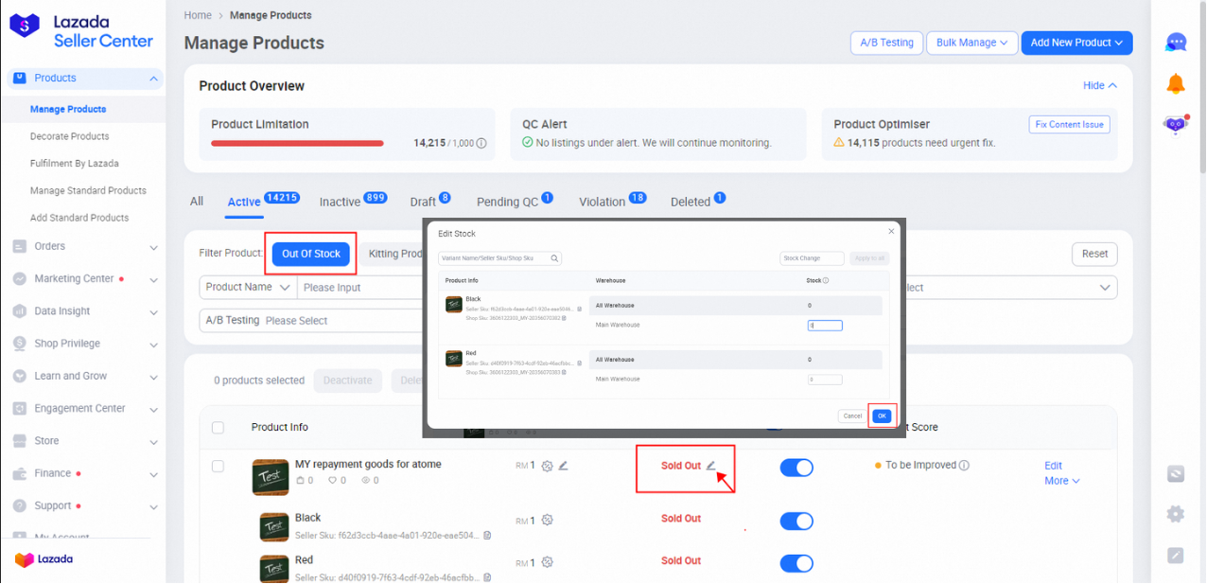Click OK in the Edit Stock dialog
Screen dimensions: 1207x584
pyautogui.click(x=882, y=416)
